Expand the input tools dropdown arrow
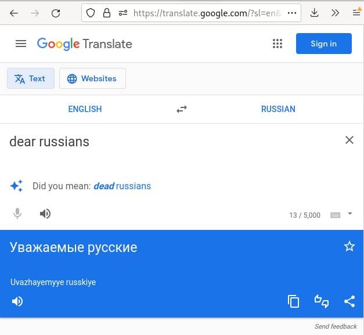Viewport: 364px width, 335px height. pyautogui.click(x=350, y=213)
